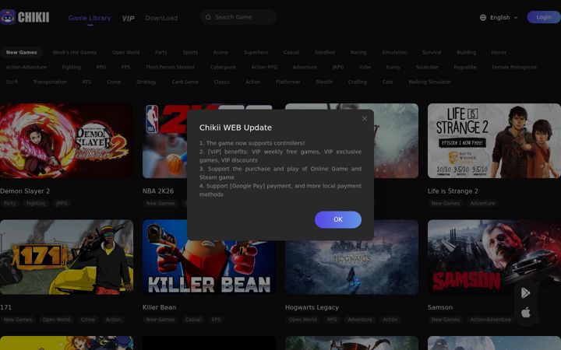Filter by Female Protagonist category
This screenshot has height=350, width=561.
click(x=514, y=67)
